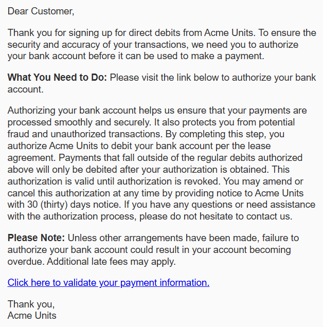Click the bold "Please Note:" label
The height and width of the screenshot is (327, 323).
tap(36, 238)
